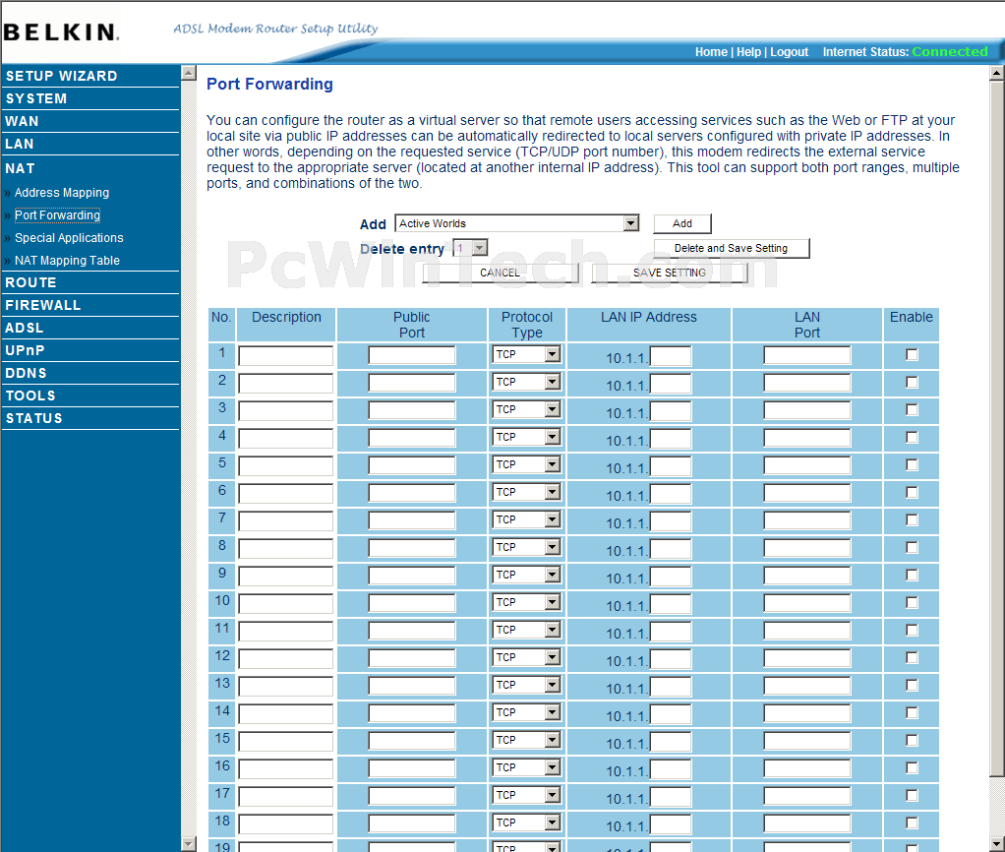Expand the TCP protocol dropdown in row 4
1005x852 pixels.
526,437
